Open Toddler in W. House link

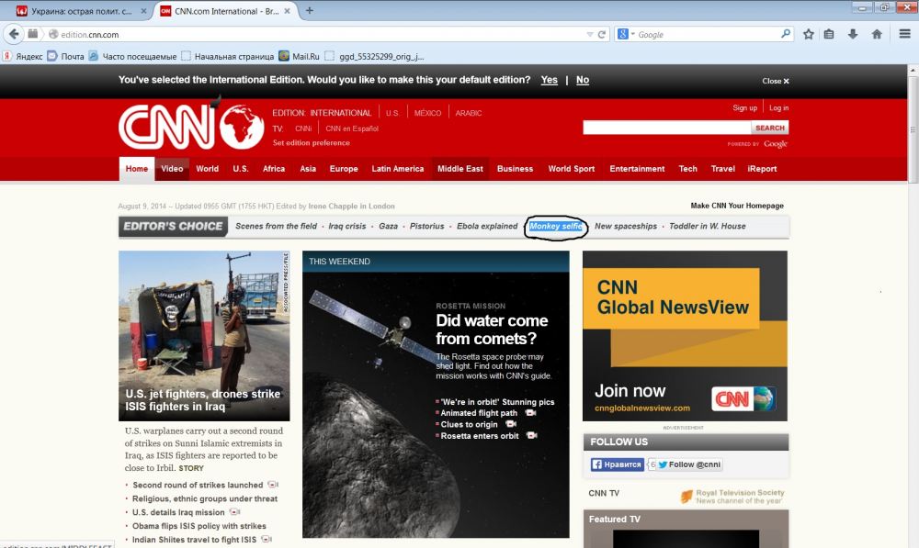click(x=708, y=226)
